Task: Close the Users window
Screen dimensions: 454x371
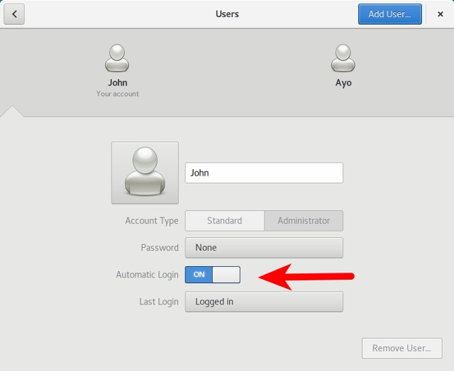Action: pyautogui.click(x=440, y=14)
